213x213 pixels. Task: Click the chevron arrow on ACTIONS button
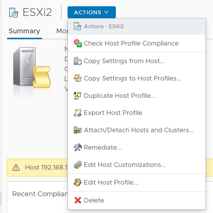(106, 12)
